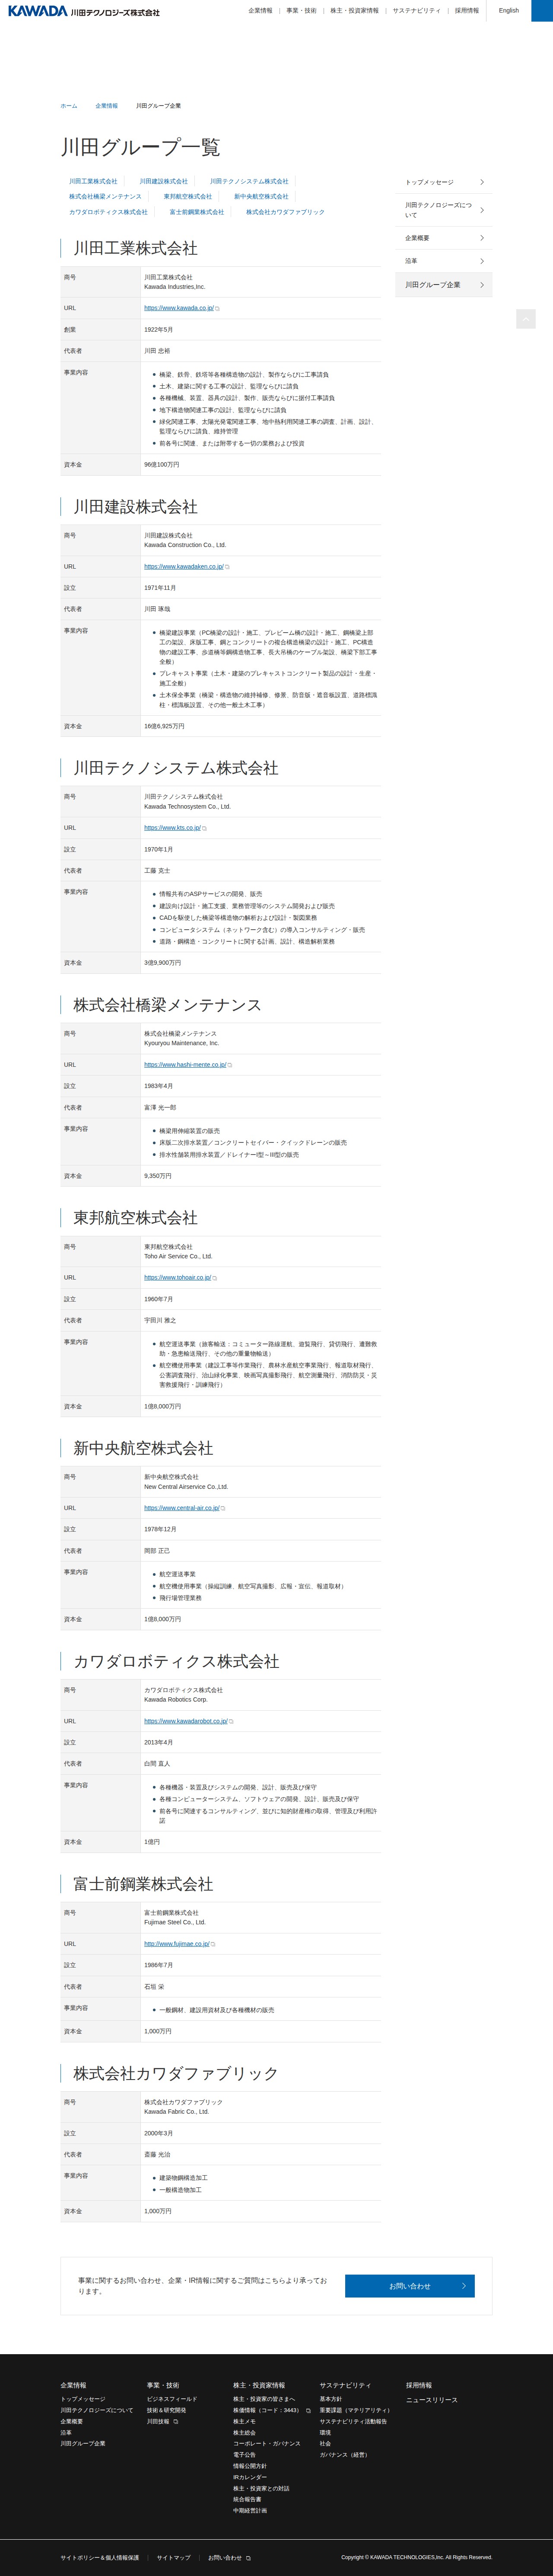
Task: Click the chevron on トップメッセージ sidebar item
Action: [482, 182]
